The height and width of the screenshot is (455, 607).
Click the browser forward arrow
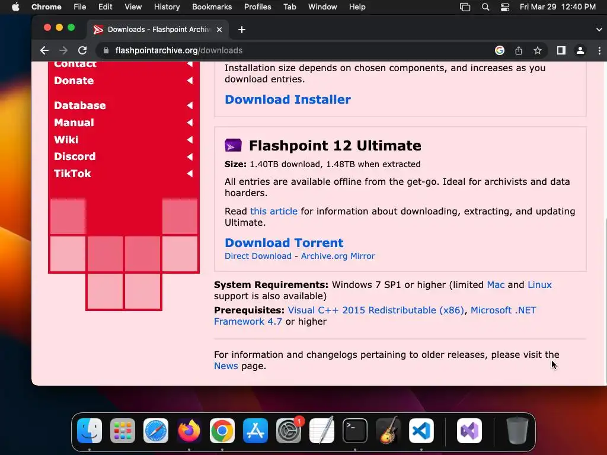[x=63, y=50]
